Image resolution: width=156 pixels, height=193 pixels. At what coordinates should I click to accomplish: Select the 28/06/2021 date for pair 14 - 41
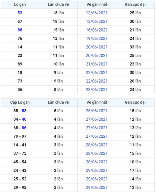(97, 145)
